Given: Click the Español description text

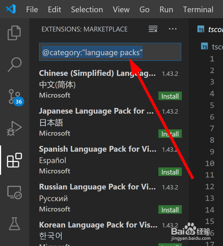Looking at the screenshot, I should pos(53,160).
